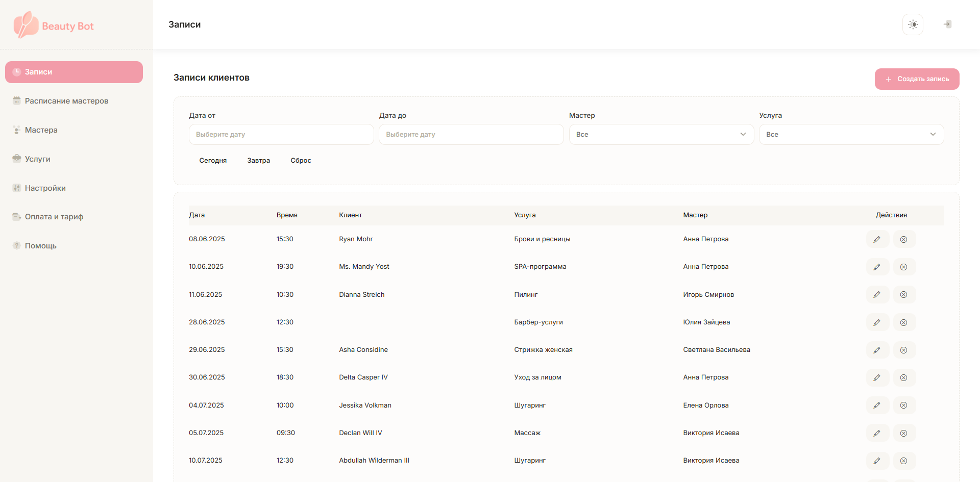
Task: Remove the Jessika Volkman appointment
Action: pyautogui.click(x=903, y=405)
